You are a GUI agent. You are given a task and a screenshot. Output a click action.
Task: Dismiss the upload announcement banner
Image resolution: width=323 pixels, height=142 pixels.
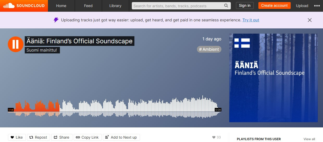pos(309,20)
